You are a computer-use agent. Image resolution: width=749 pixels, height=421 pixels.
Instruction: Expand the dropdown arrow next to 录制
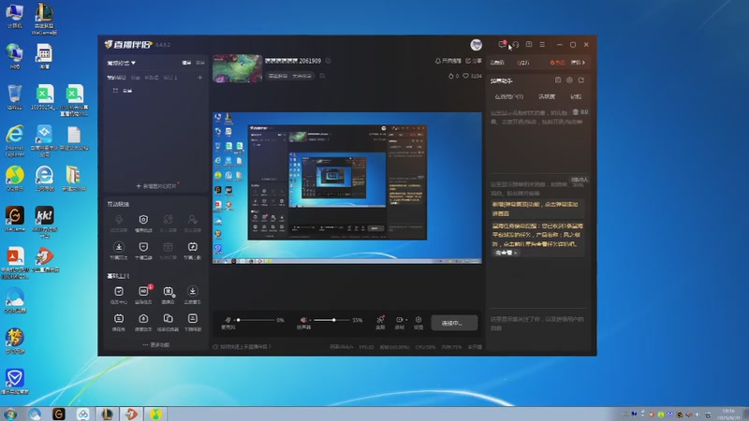406,319
